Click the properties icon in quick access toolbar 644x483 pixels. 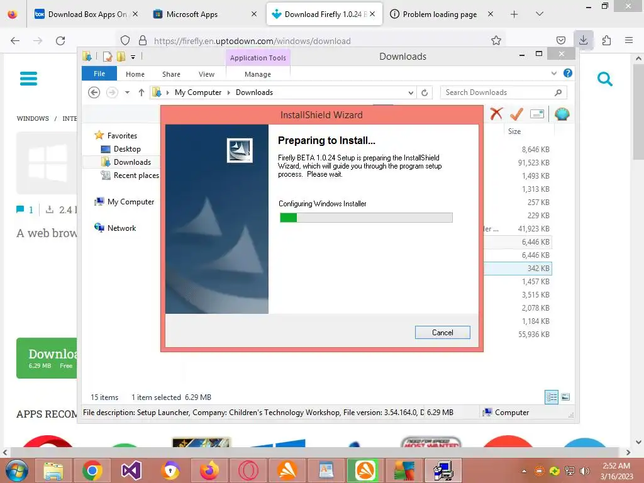pyautogui.click(x=108, y=57)
